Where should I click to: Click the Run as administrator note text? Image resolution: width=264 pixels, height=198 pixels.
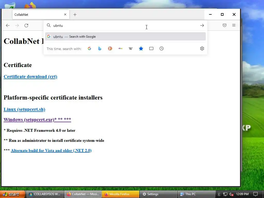pos(54,141)
